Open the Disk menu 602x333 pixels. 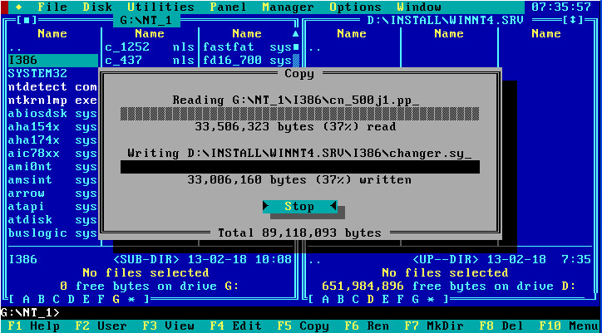pyautogui.click(x=97, y=7)
